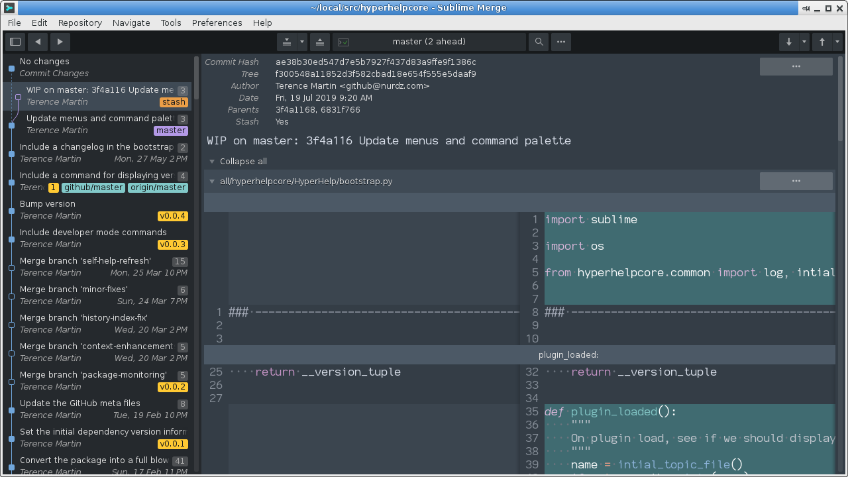Click the Parents value 3f4a1168, 6831f766

click(318, 110)
